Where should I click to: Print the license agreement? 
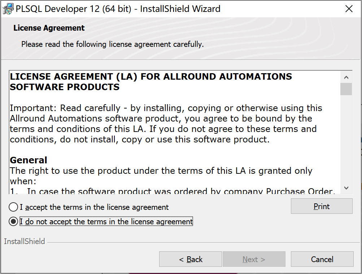(x=322, y=206)
